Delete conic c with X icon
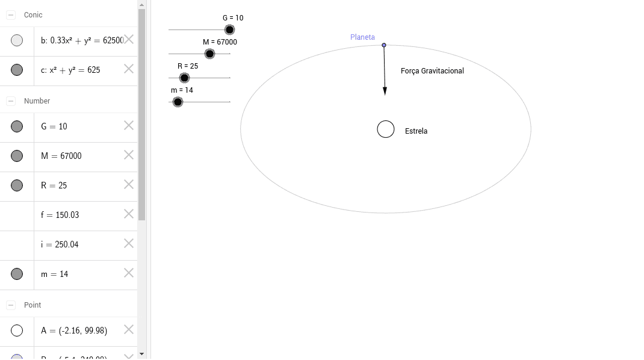 (x=129, y=69)
